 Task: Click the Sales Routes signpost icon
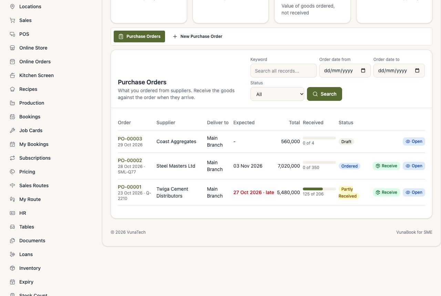12,186
